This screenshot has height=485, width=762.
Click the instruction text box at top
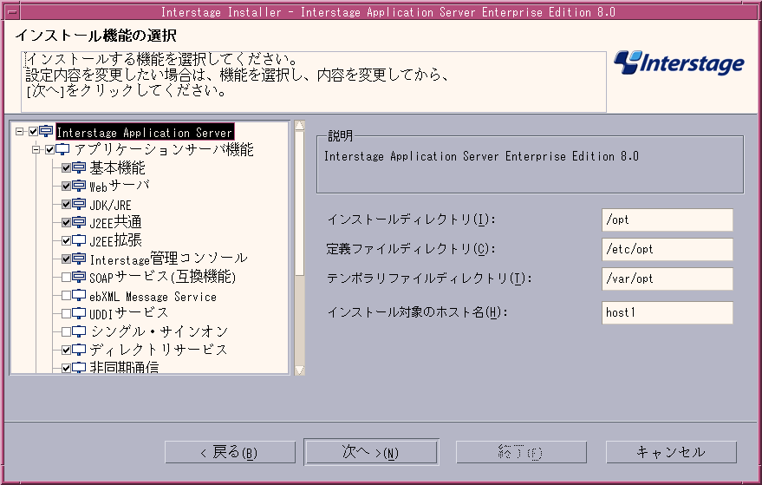click(x=314, y=82)
